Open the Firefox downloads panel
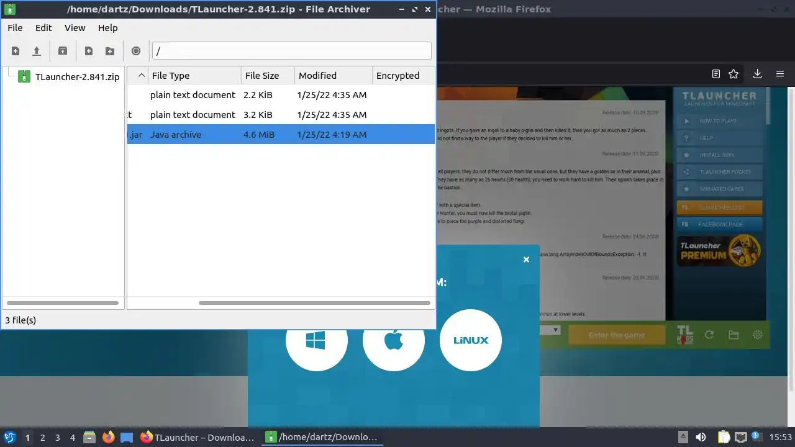This screenshot has width=795, height=447. [x=757, y=74]
